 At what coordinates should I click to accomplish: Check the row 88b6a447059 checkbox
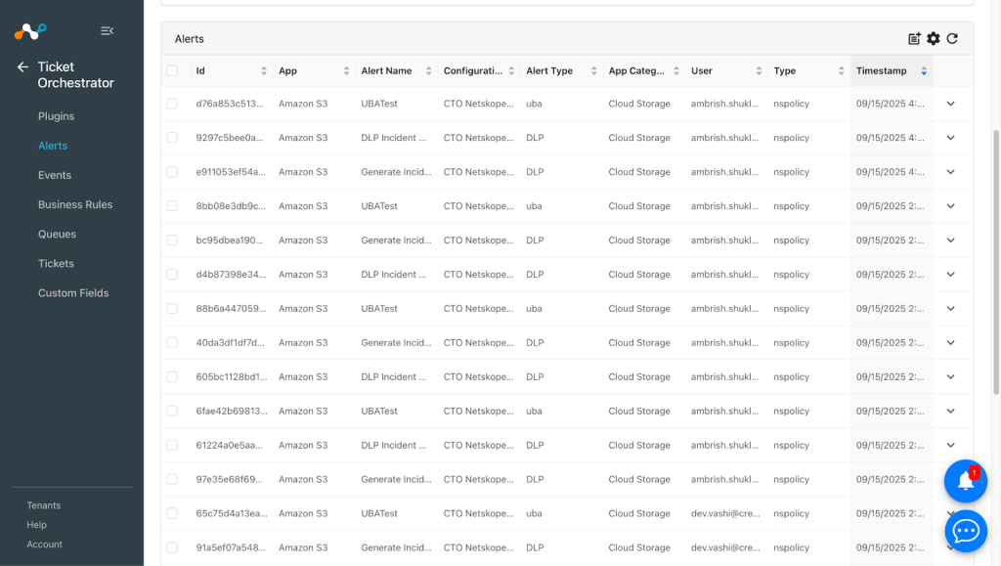tap(172, 308)
